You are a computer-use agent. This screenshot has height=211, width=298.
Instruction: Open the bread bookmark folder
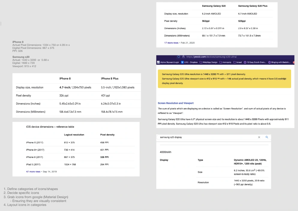click(238, 62)
